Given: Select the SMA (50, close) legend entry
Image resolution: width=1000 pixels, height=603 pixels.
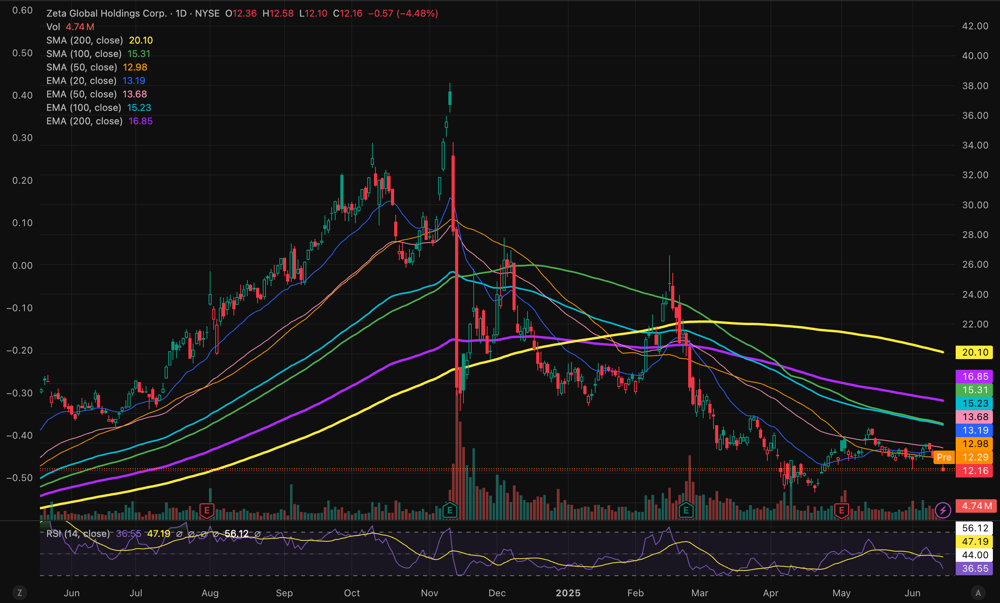Looking at the screenshot, I should (97, 67).
